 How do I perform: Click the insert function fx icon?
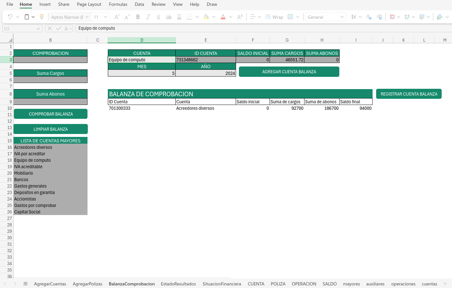click(x=67, y=28)
